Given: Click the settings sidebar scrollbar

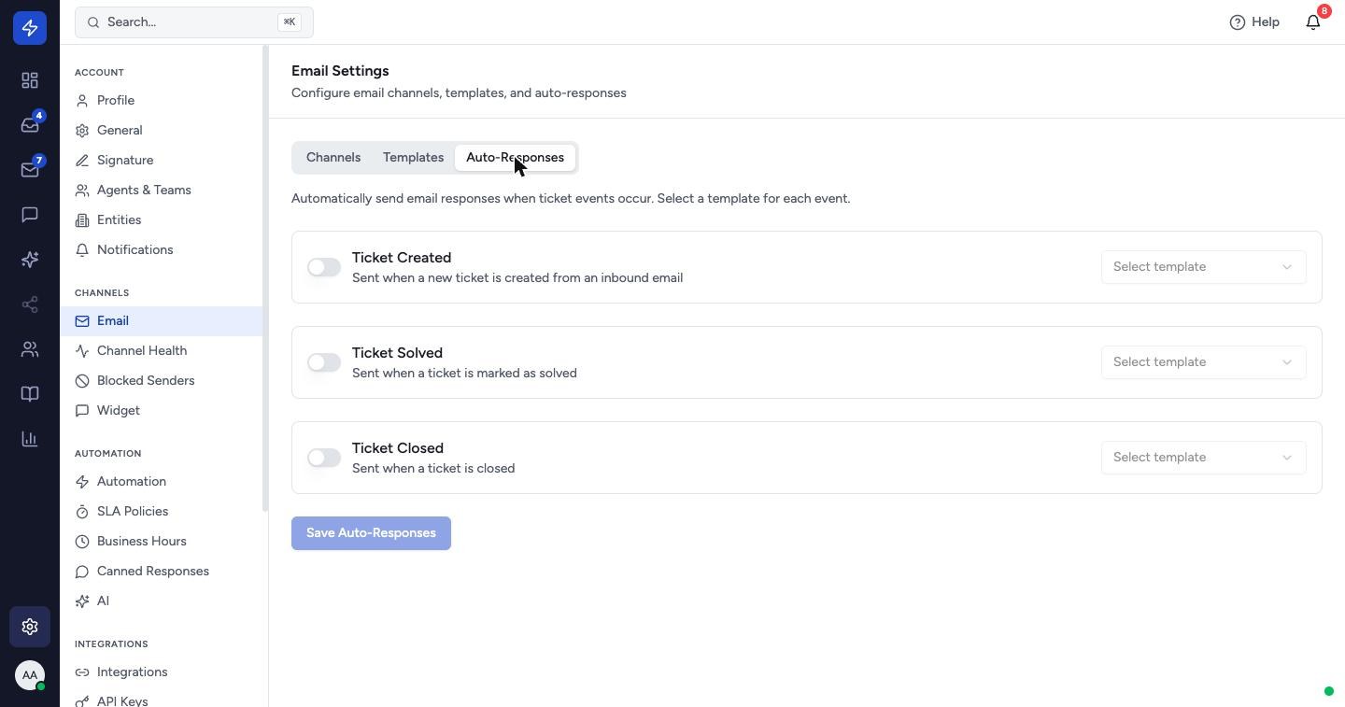Looking at the screenshot, I should click(x=265, y=278).
